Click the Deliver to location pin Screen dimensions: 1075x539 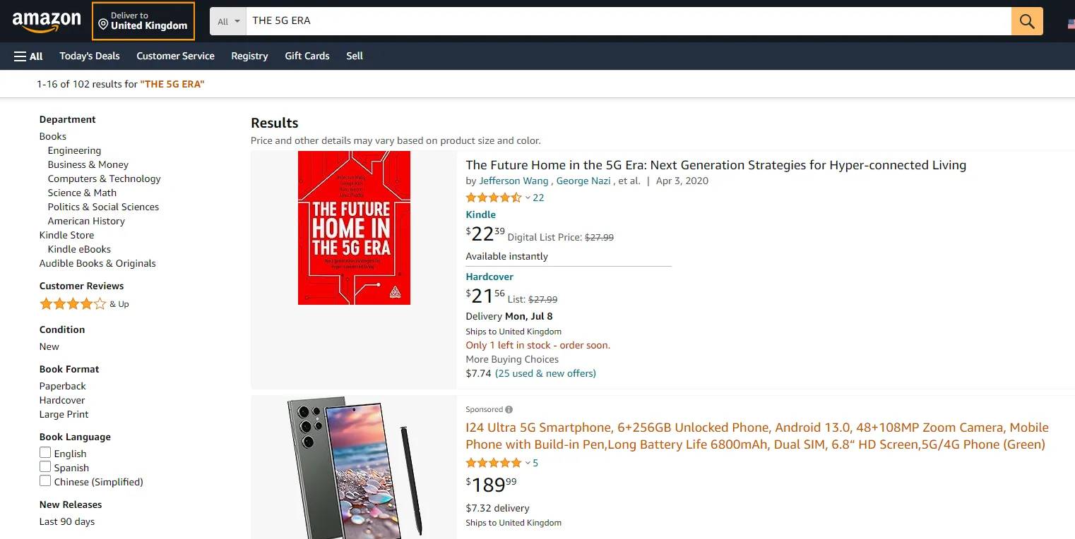coord(103,25)
